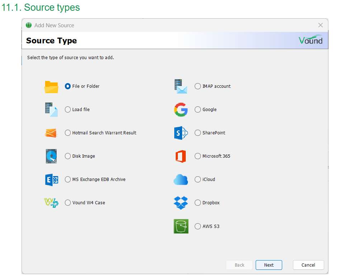Click the Google G logo icon
The height and width of the screenshot is (277, 341).
coord(181,110)
